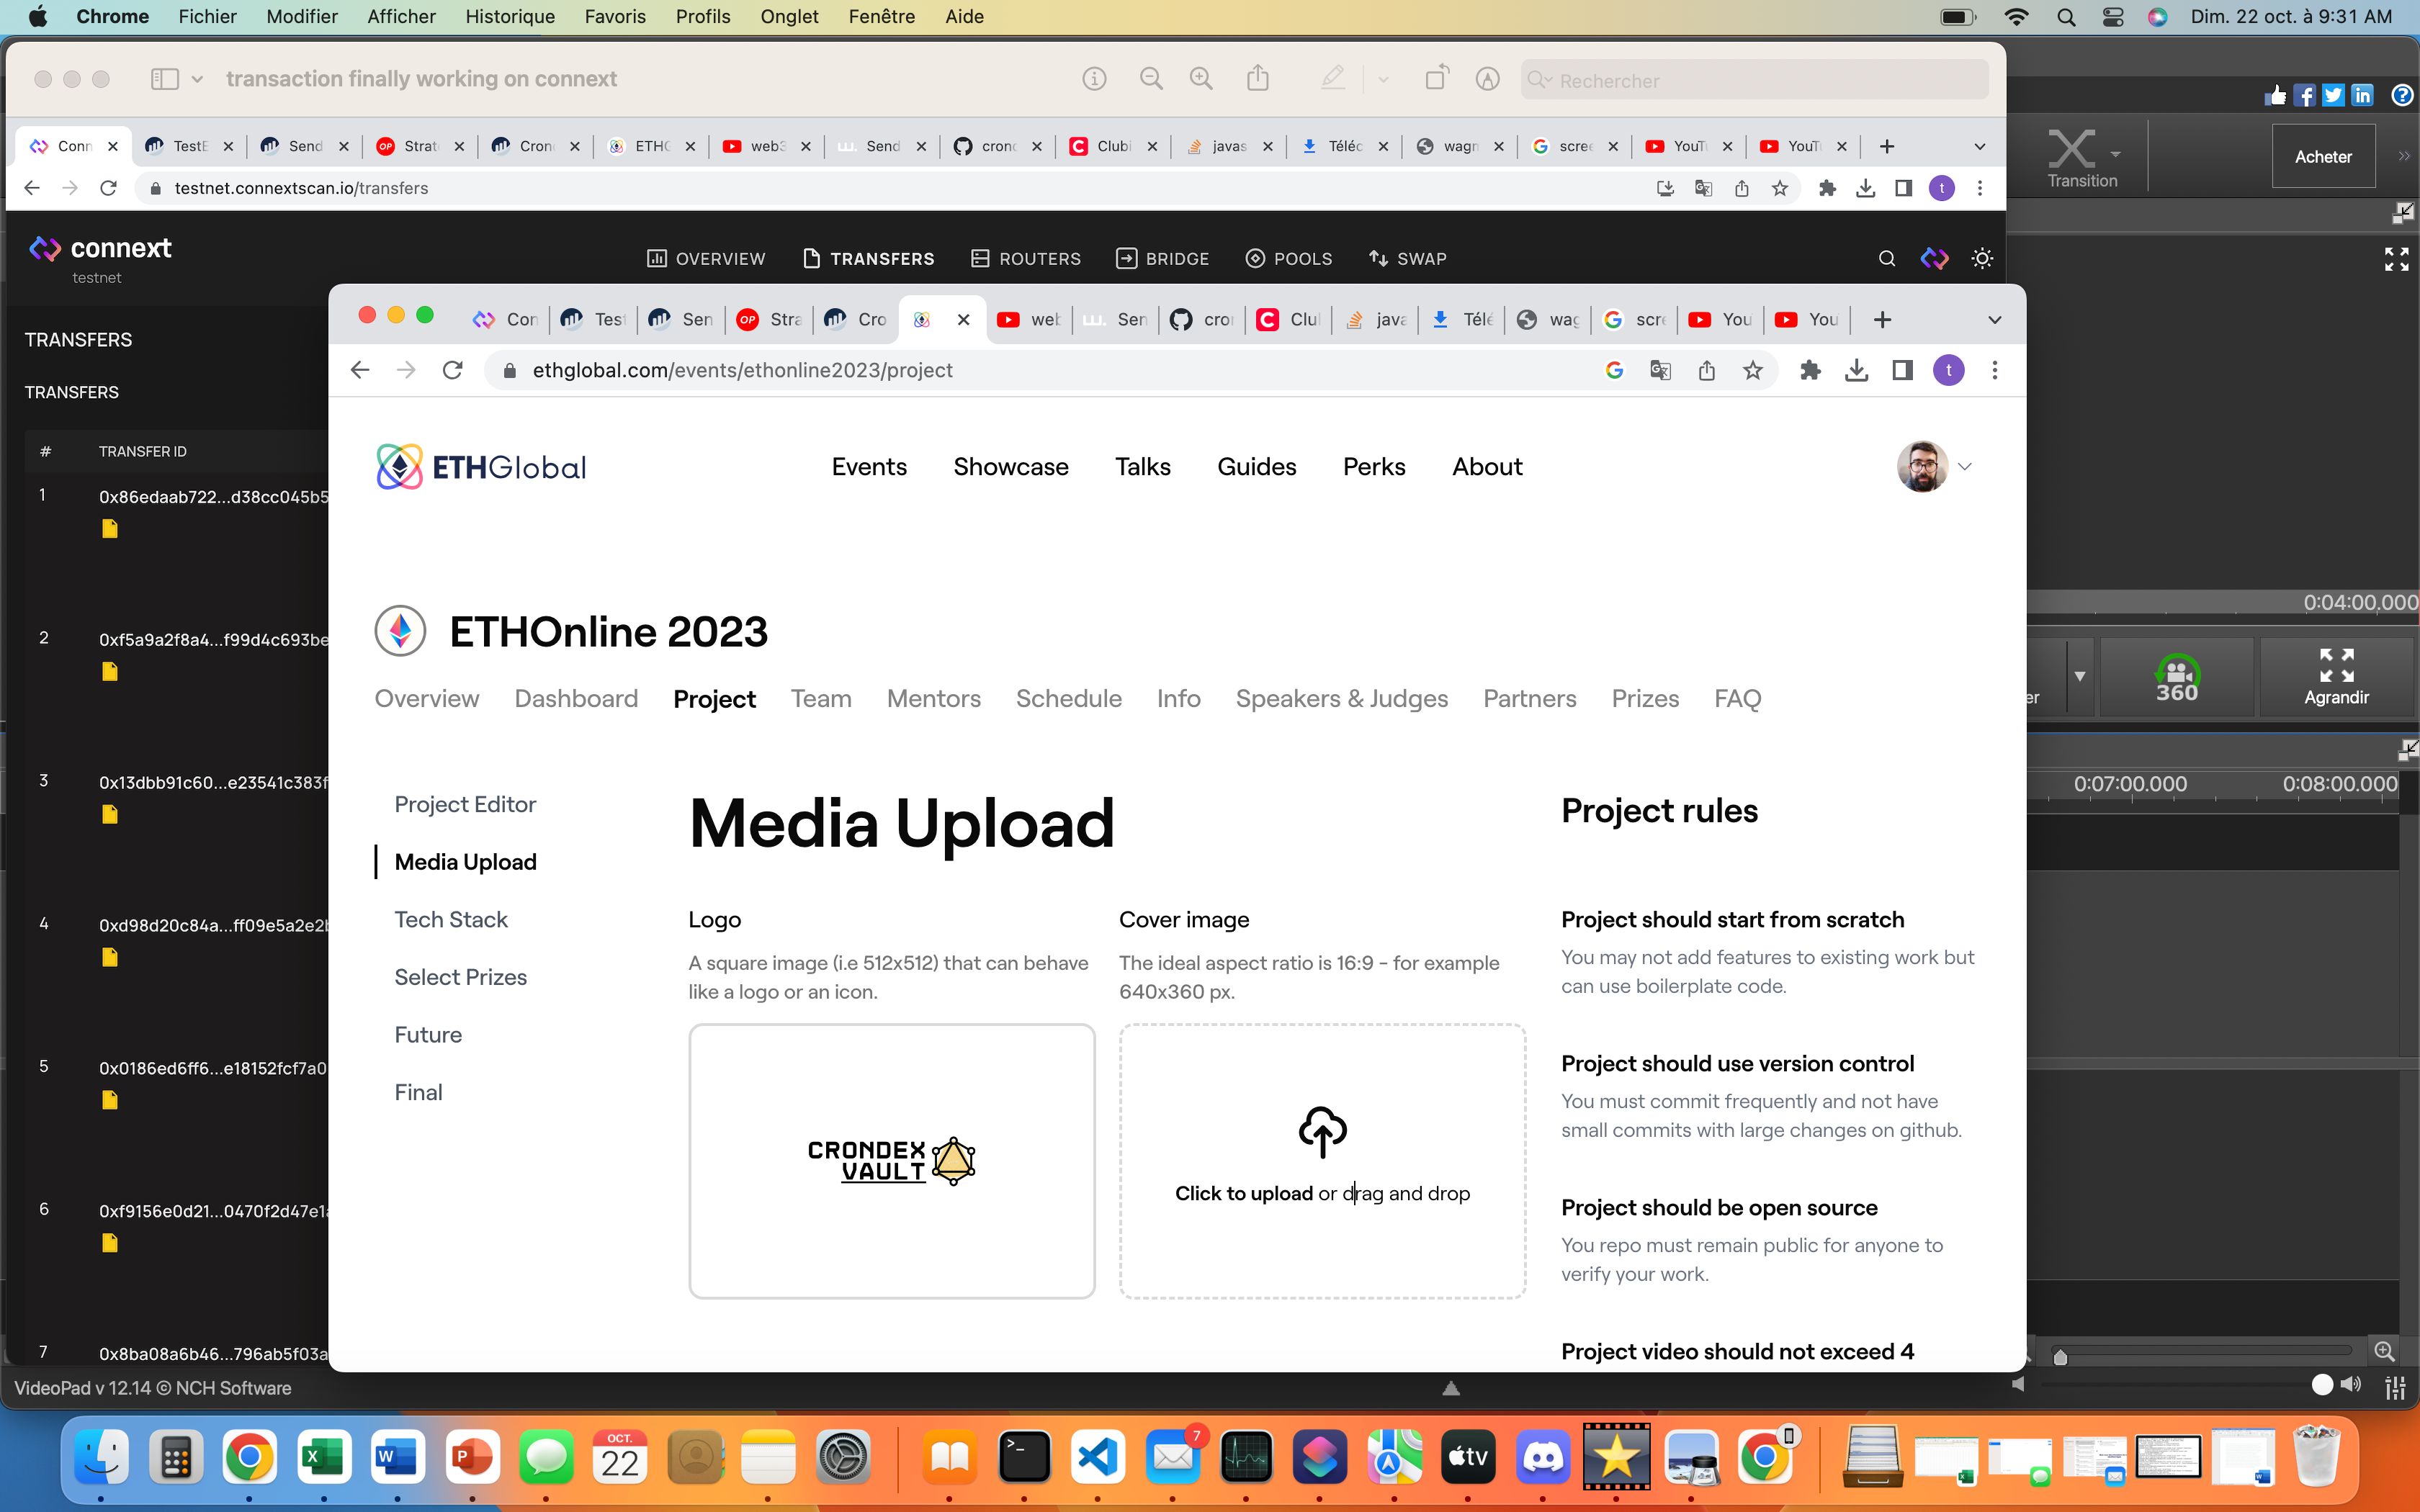
Task: Toggle side panel icon in front Chrome window
Action: point(1902,371)
